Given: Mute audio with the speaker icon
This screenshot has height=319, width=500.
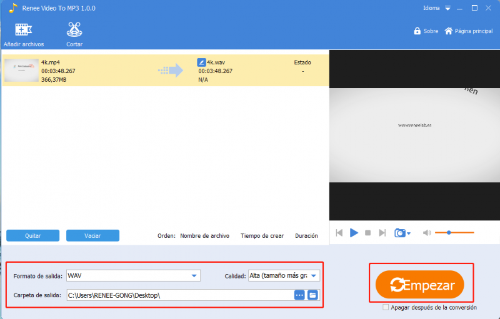Looking at the screenshot, I should (427, 233).
